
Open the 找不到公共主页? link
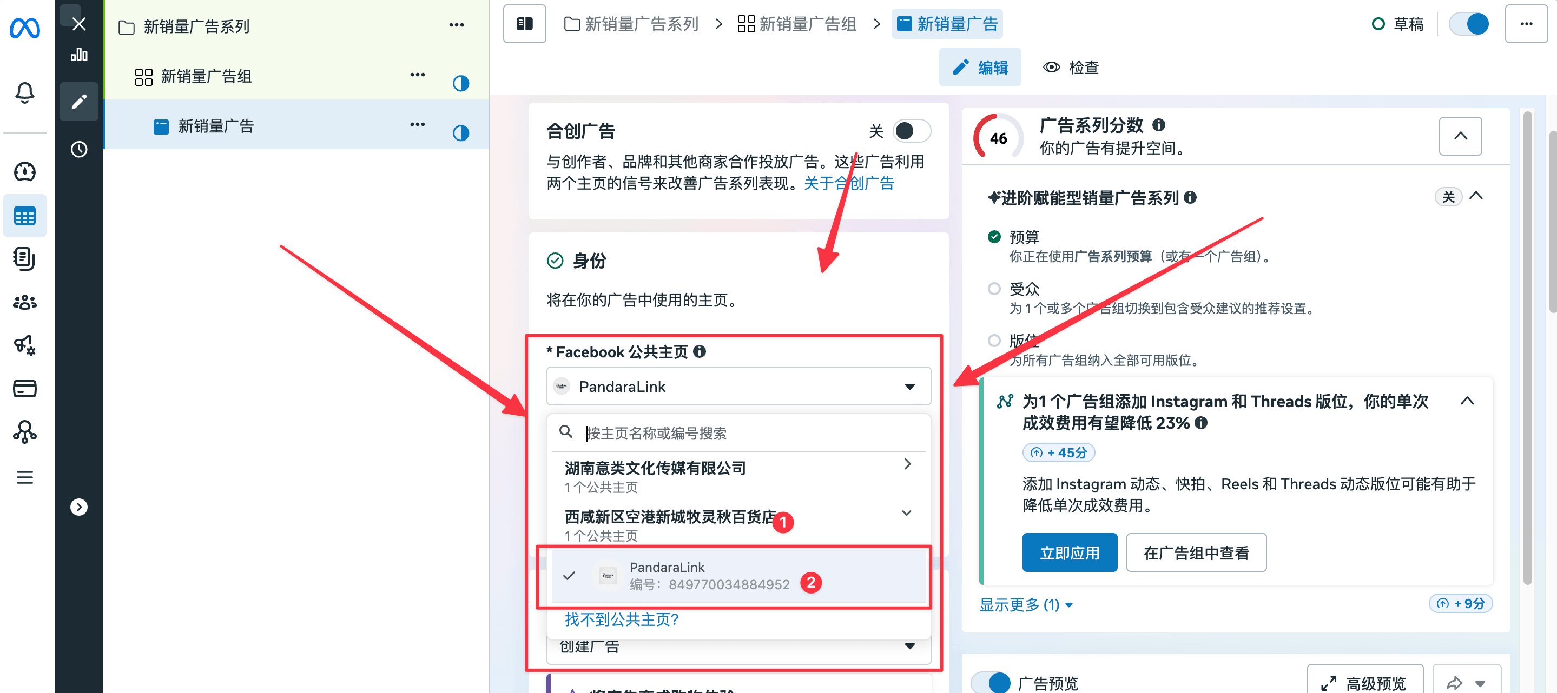(x=622, y=619)
